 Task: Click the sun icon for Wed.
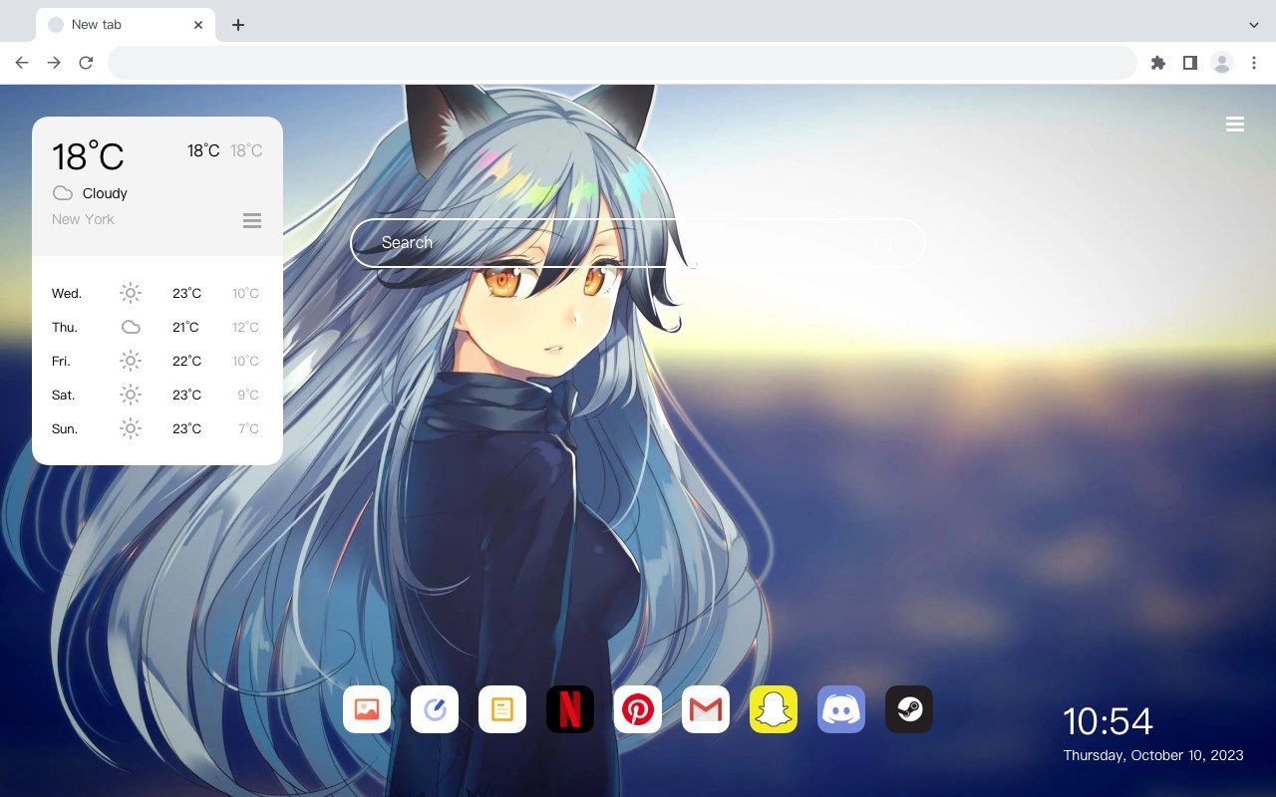coord(131,293)
